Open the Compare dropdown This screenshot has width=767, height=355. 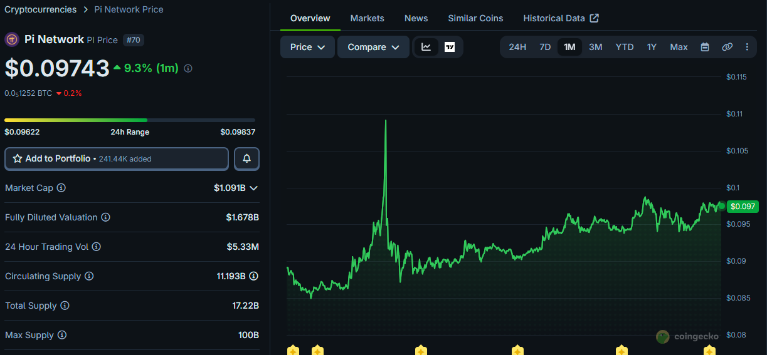(373, 47)
